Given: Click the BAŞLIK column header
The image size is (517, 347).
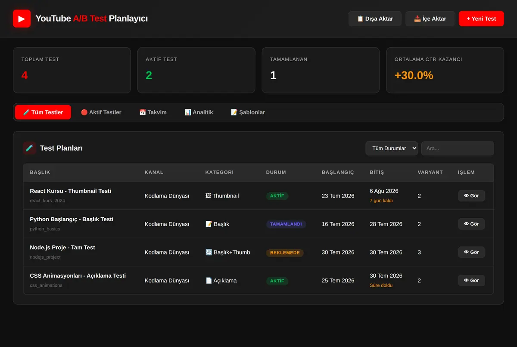Looking at the screenshot, I should (40, 172).
